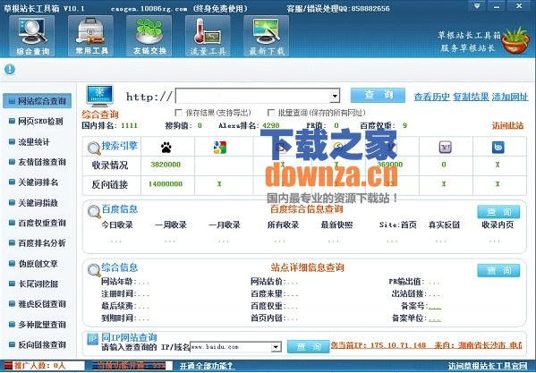Click the 开通全部功能? link
The width and height of the screenshot is (536, 373).
207,366
